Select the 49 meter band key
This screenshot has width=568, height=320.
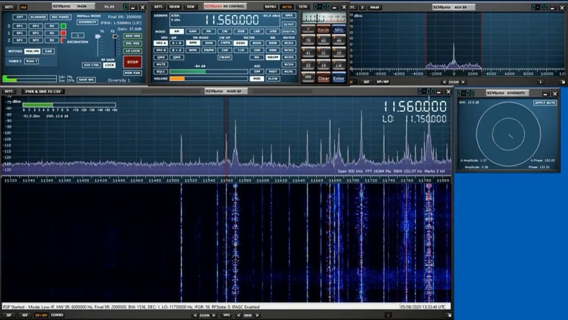pyautogui.click(x=339, y=40)
